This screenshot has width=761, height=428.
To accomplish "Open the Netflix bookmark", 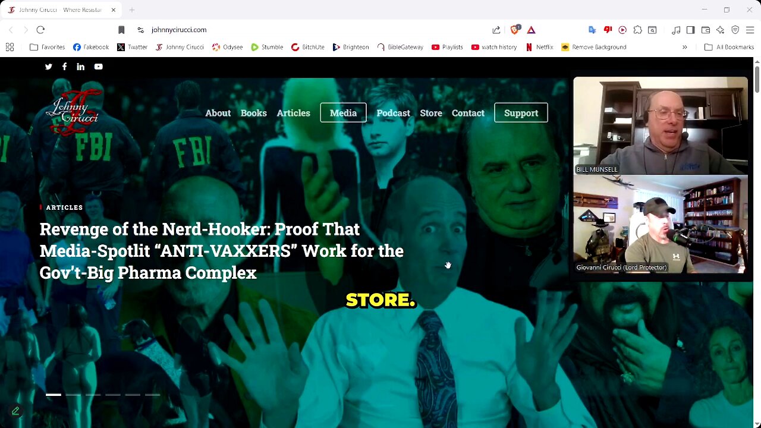I will [539, 47].
